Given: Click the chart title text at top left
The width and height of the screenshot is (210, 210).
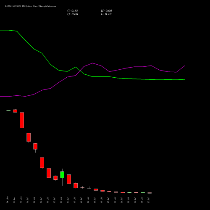Looking at the screenshot, I should (31, 6).
